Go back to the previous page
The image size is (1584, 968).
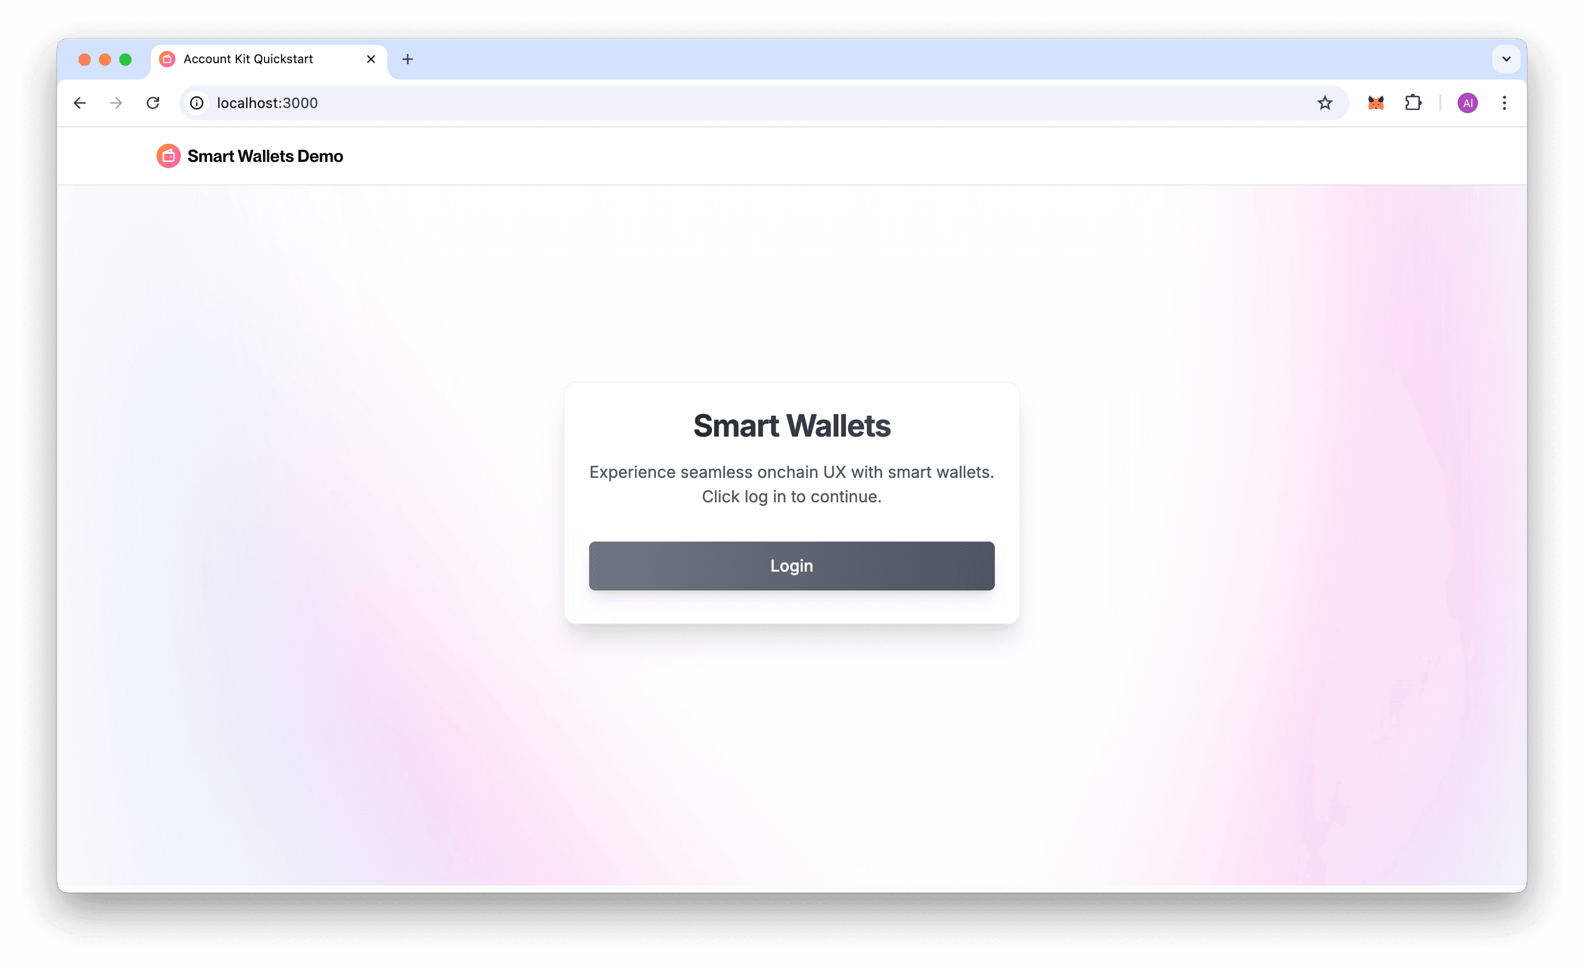80,103
